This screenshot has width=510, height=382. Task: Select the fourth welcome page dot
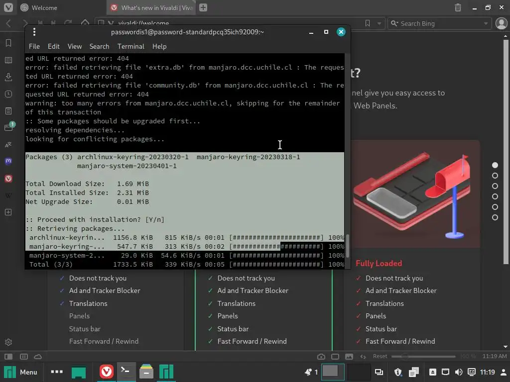(x=495, y=196)
